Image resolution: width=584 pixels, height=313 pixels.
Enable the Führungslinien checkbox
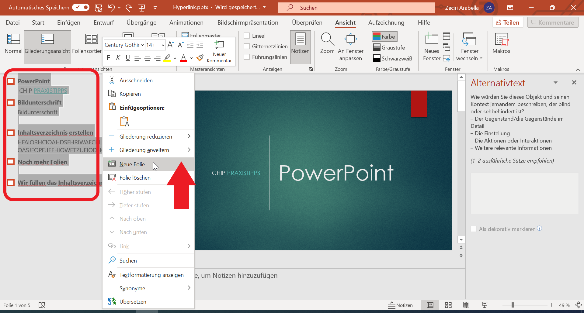coord(247,57)
